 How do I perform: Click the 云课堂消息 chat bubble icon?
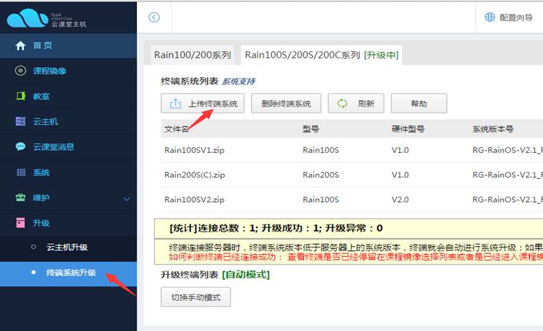point(21,147)
